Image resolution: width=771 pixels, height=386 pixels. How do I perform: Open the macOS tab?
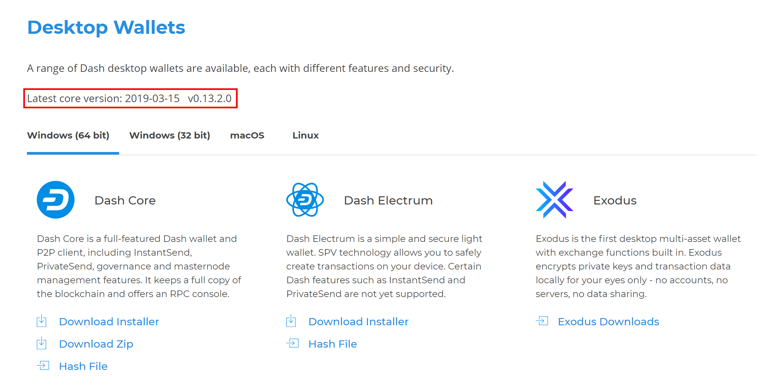[247, 136]
